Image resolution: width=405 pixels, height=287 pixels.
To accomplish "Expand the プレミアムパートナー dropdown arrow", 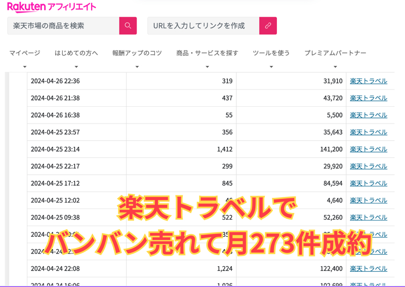I will [335, 67].
